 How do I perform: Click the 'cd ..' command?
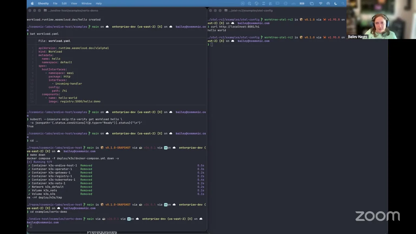34,141
